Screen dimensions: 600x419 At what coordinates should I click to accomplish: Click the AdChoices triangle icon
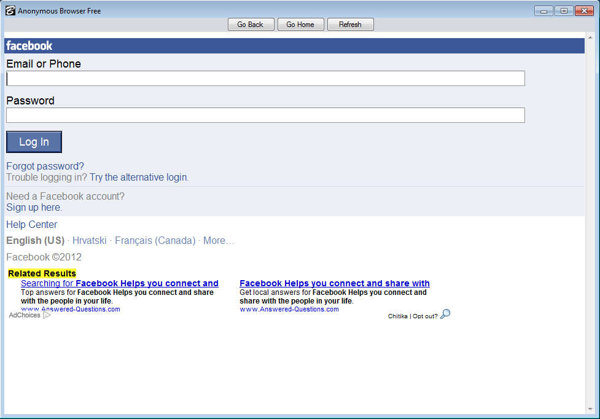[47, 315]
